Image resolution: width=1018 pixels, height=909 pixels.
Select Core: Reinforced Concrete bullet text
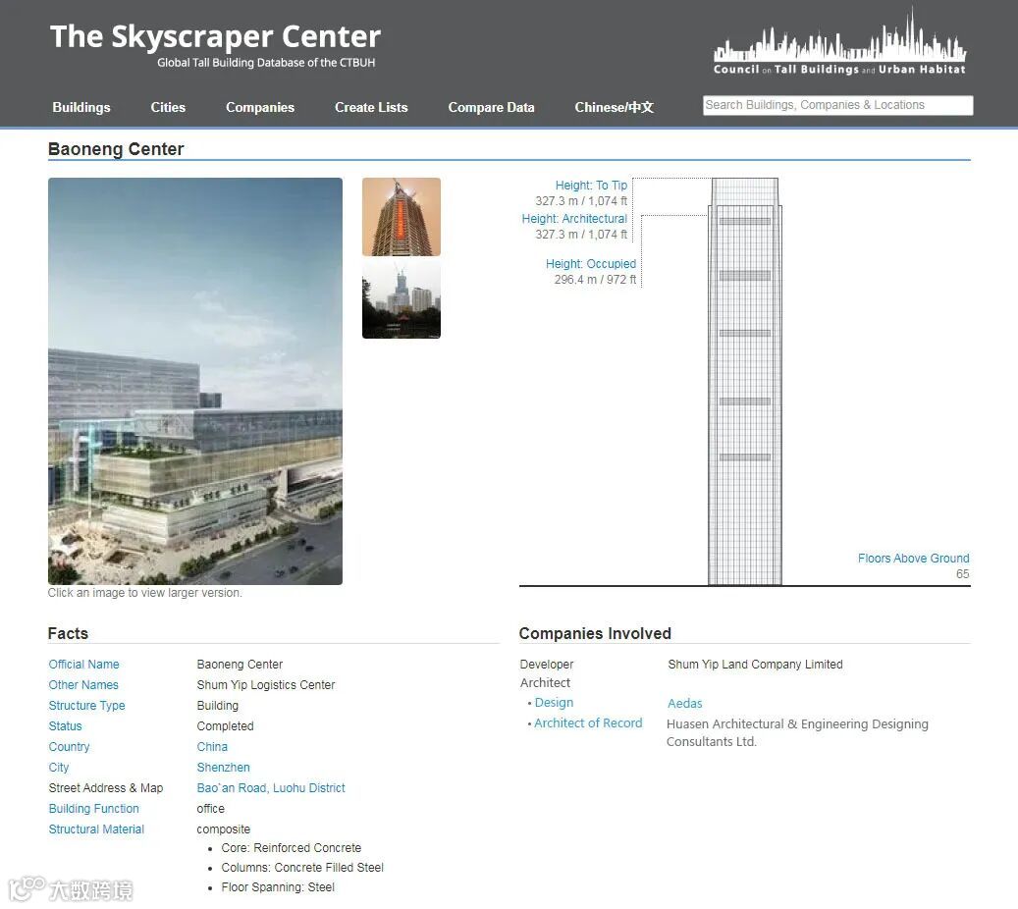tap(291, 848)
